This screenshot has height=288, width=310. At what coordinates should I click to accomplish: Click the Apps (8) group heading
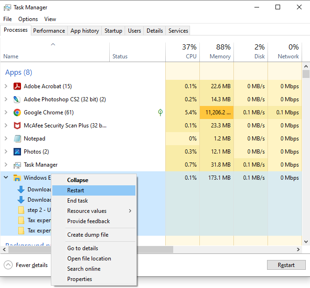point(19,72)
